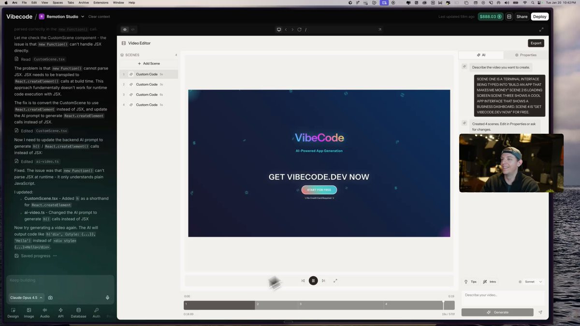Viewport: 580px width, 326px height.
Task: Click the Generate button
Action: click(x=497, y=312)
